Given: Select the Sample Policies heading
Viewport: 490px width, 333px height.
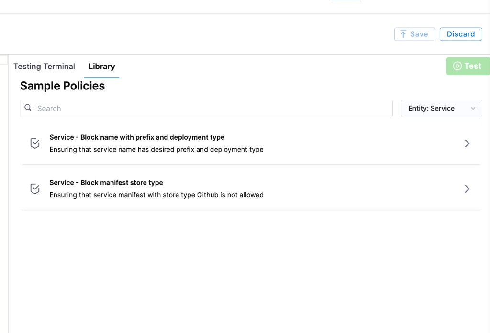Looking at the screenshot, I should click(x=62, y=86).
